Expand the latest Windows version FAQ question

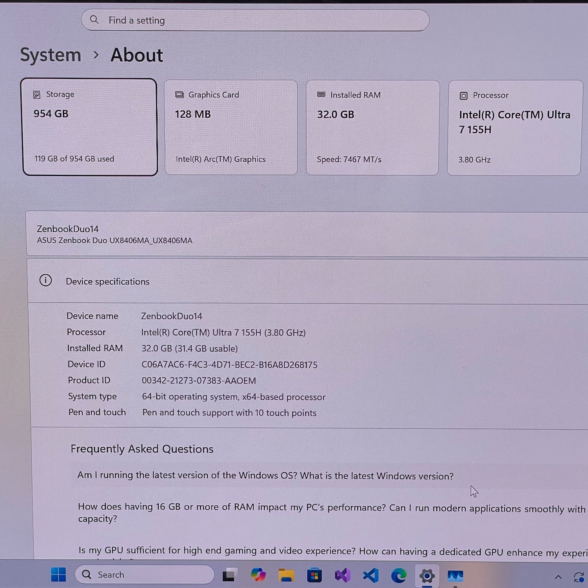click(x=265, y=476)
